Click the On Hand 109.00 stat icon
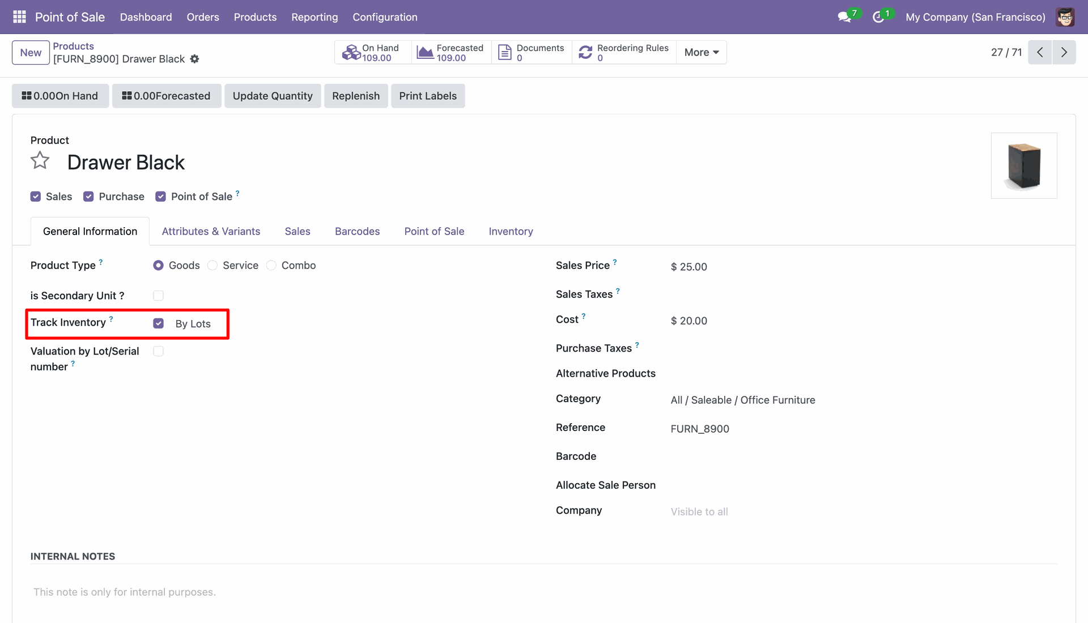Image resolution: width=1088 pixels, height=623 pixels. click(351, 53)
